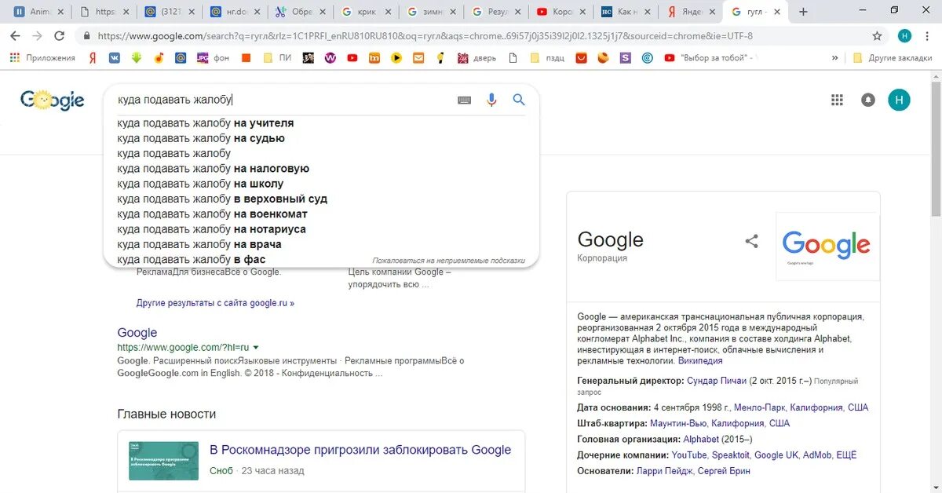Open news 'В Роскомнадзоре пригрозили заблокировать Google'

tap(360, 450)
